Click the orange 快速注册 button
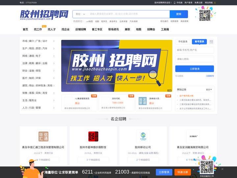 (x=183, y=172)
